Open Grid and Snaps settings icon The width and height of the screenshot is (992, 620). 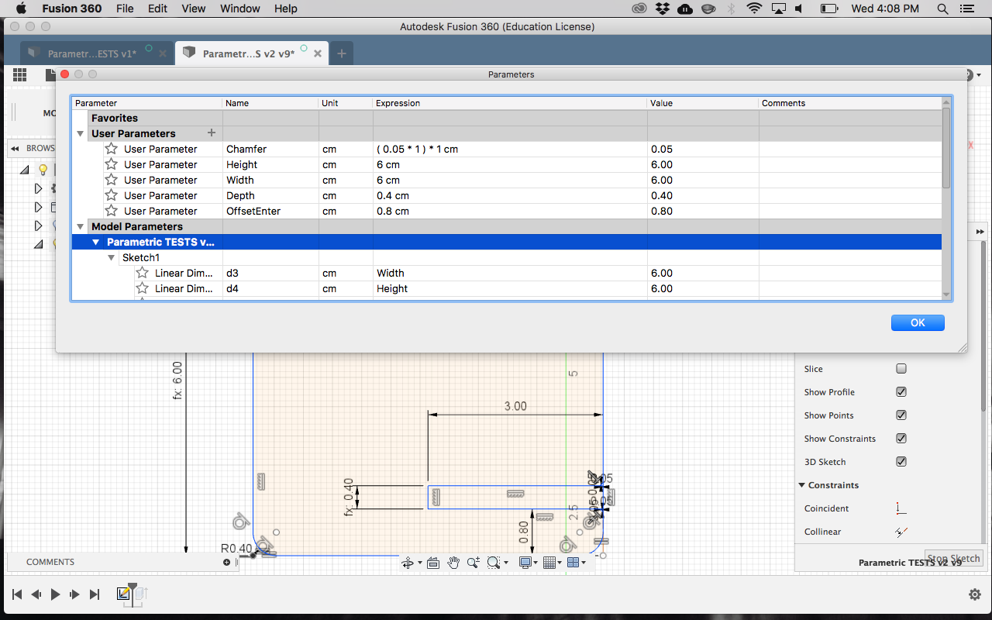click(x=549, y=563)
